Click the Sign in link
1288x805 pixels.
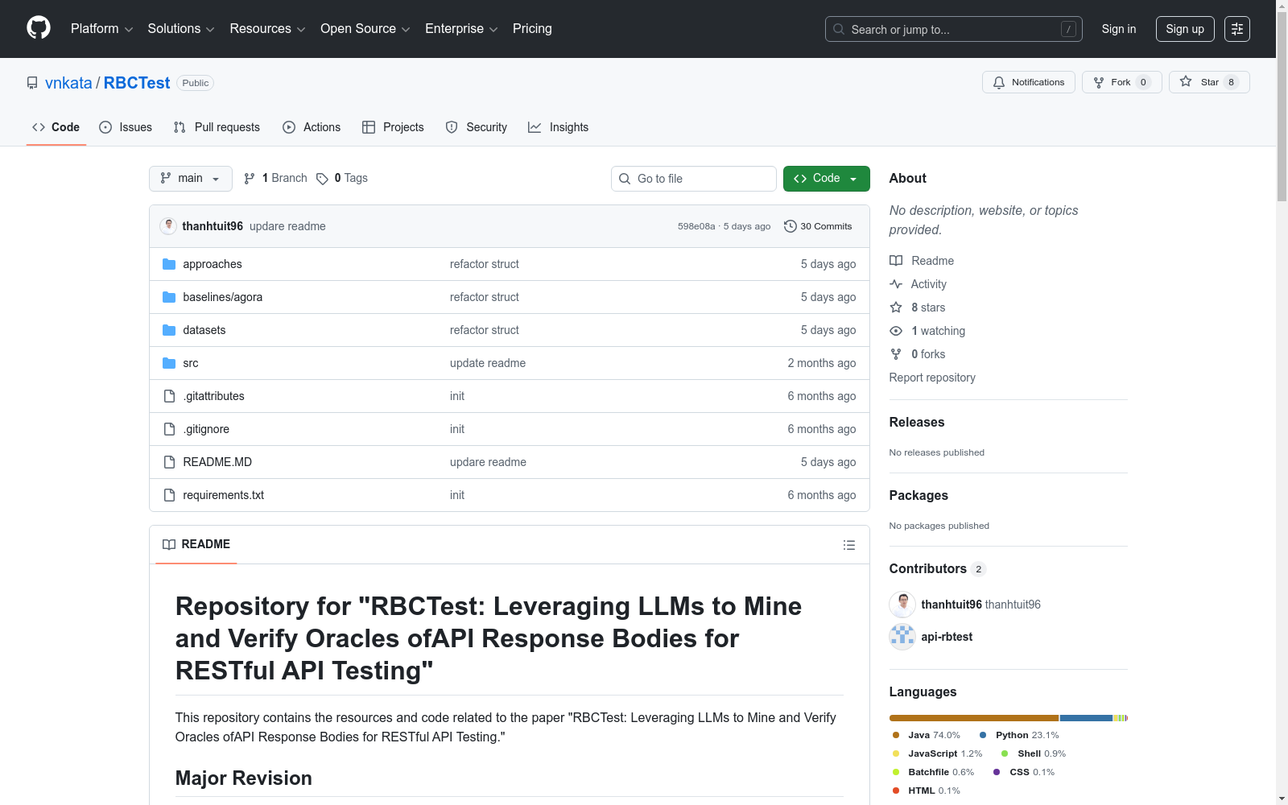point(1119,29)
